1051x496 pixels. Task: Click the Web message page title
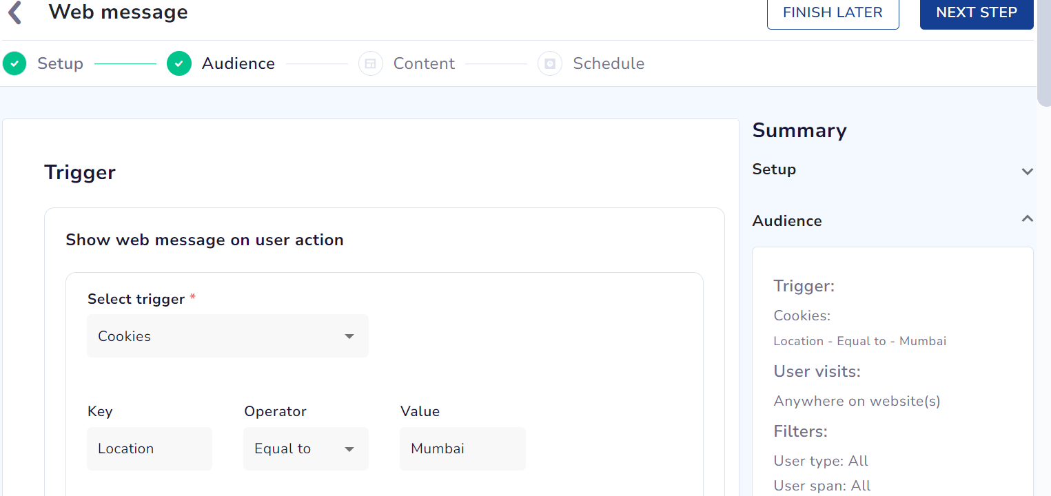118,12
